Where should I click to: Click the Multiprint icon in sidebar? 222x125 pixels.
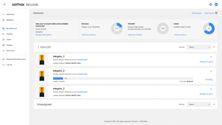(3, 20)
